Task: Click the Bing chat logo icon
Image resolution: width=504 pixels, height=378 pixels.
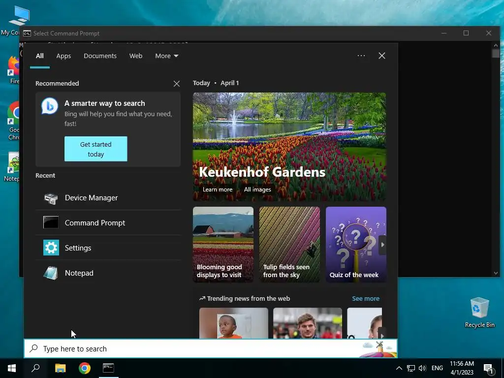Action: pos(50,106)
